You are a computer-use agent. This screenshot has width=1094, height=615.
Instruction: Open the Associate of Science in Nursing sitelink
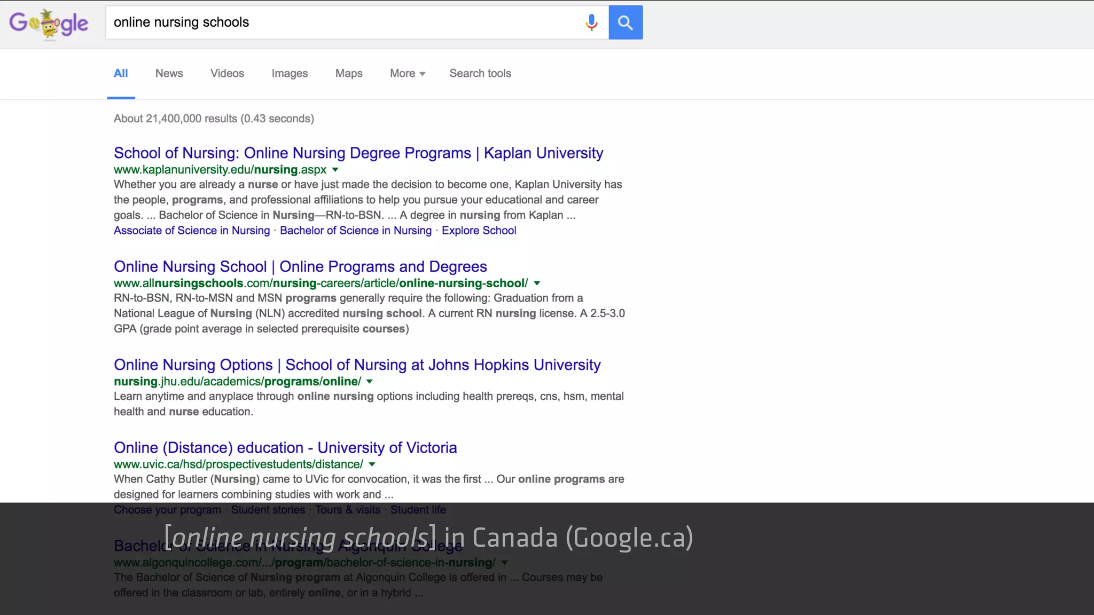point(192,231)
